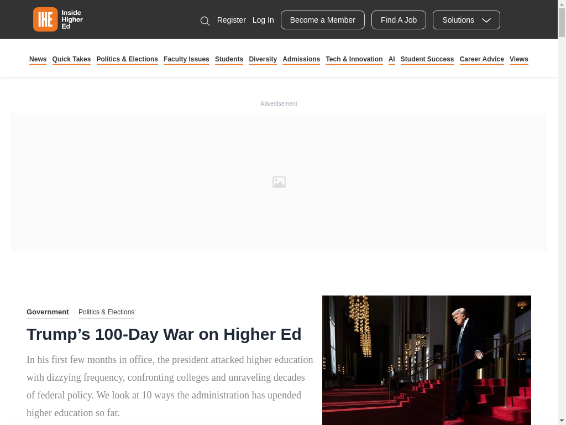Go to Career Advice
566x425 pixels.
(x=482, y=59)
